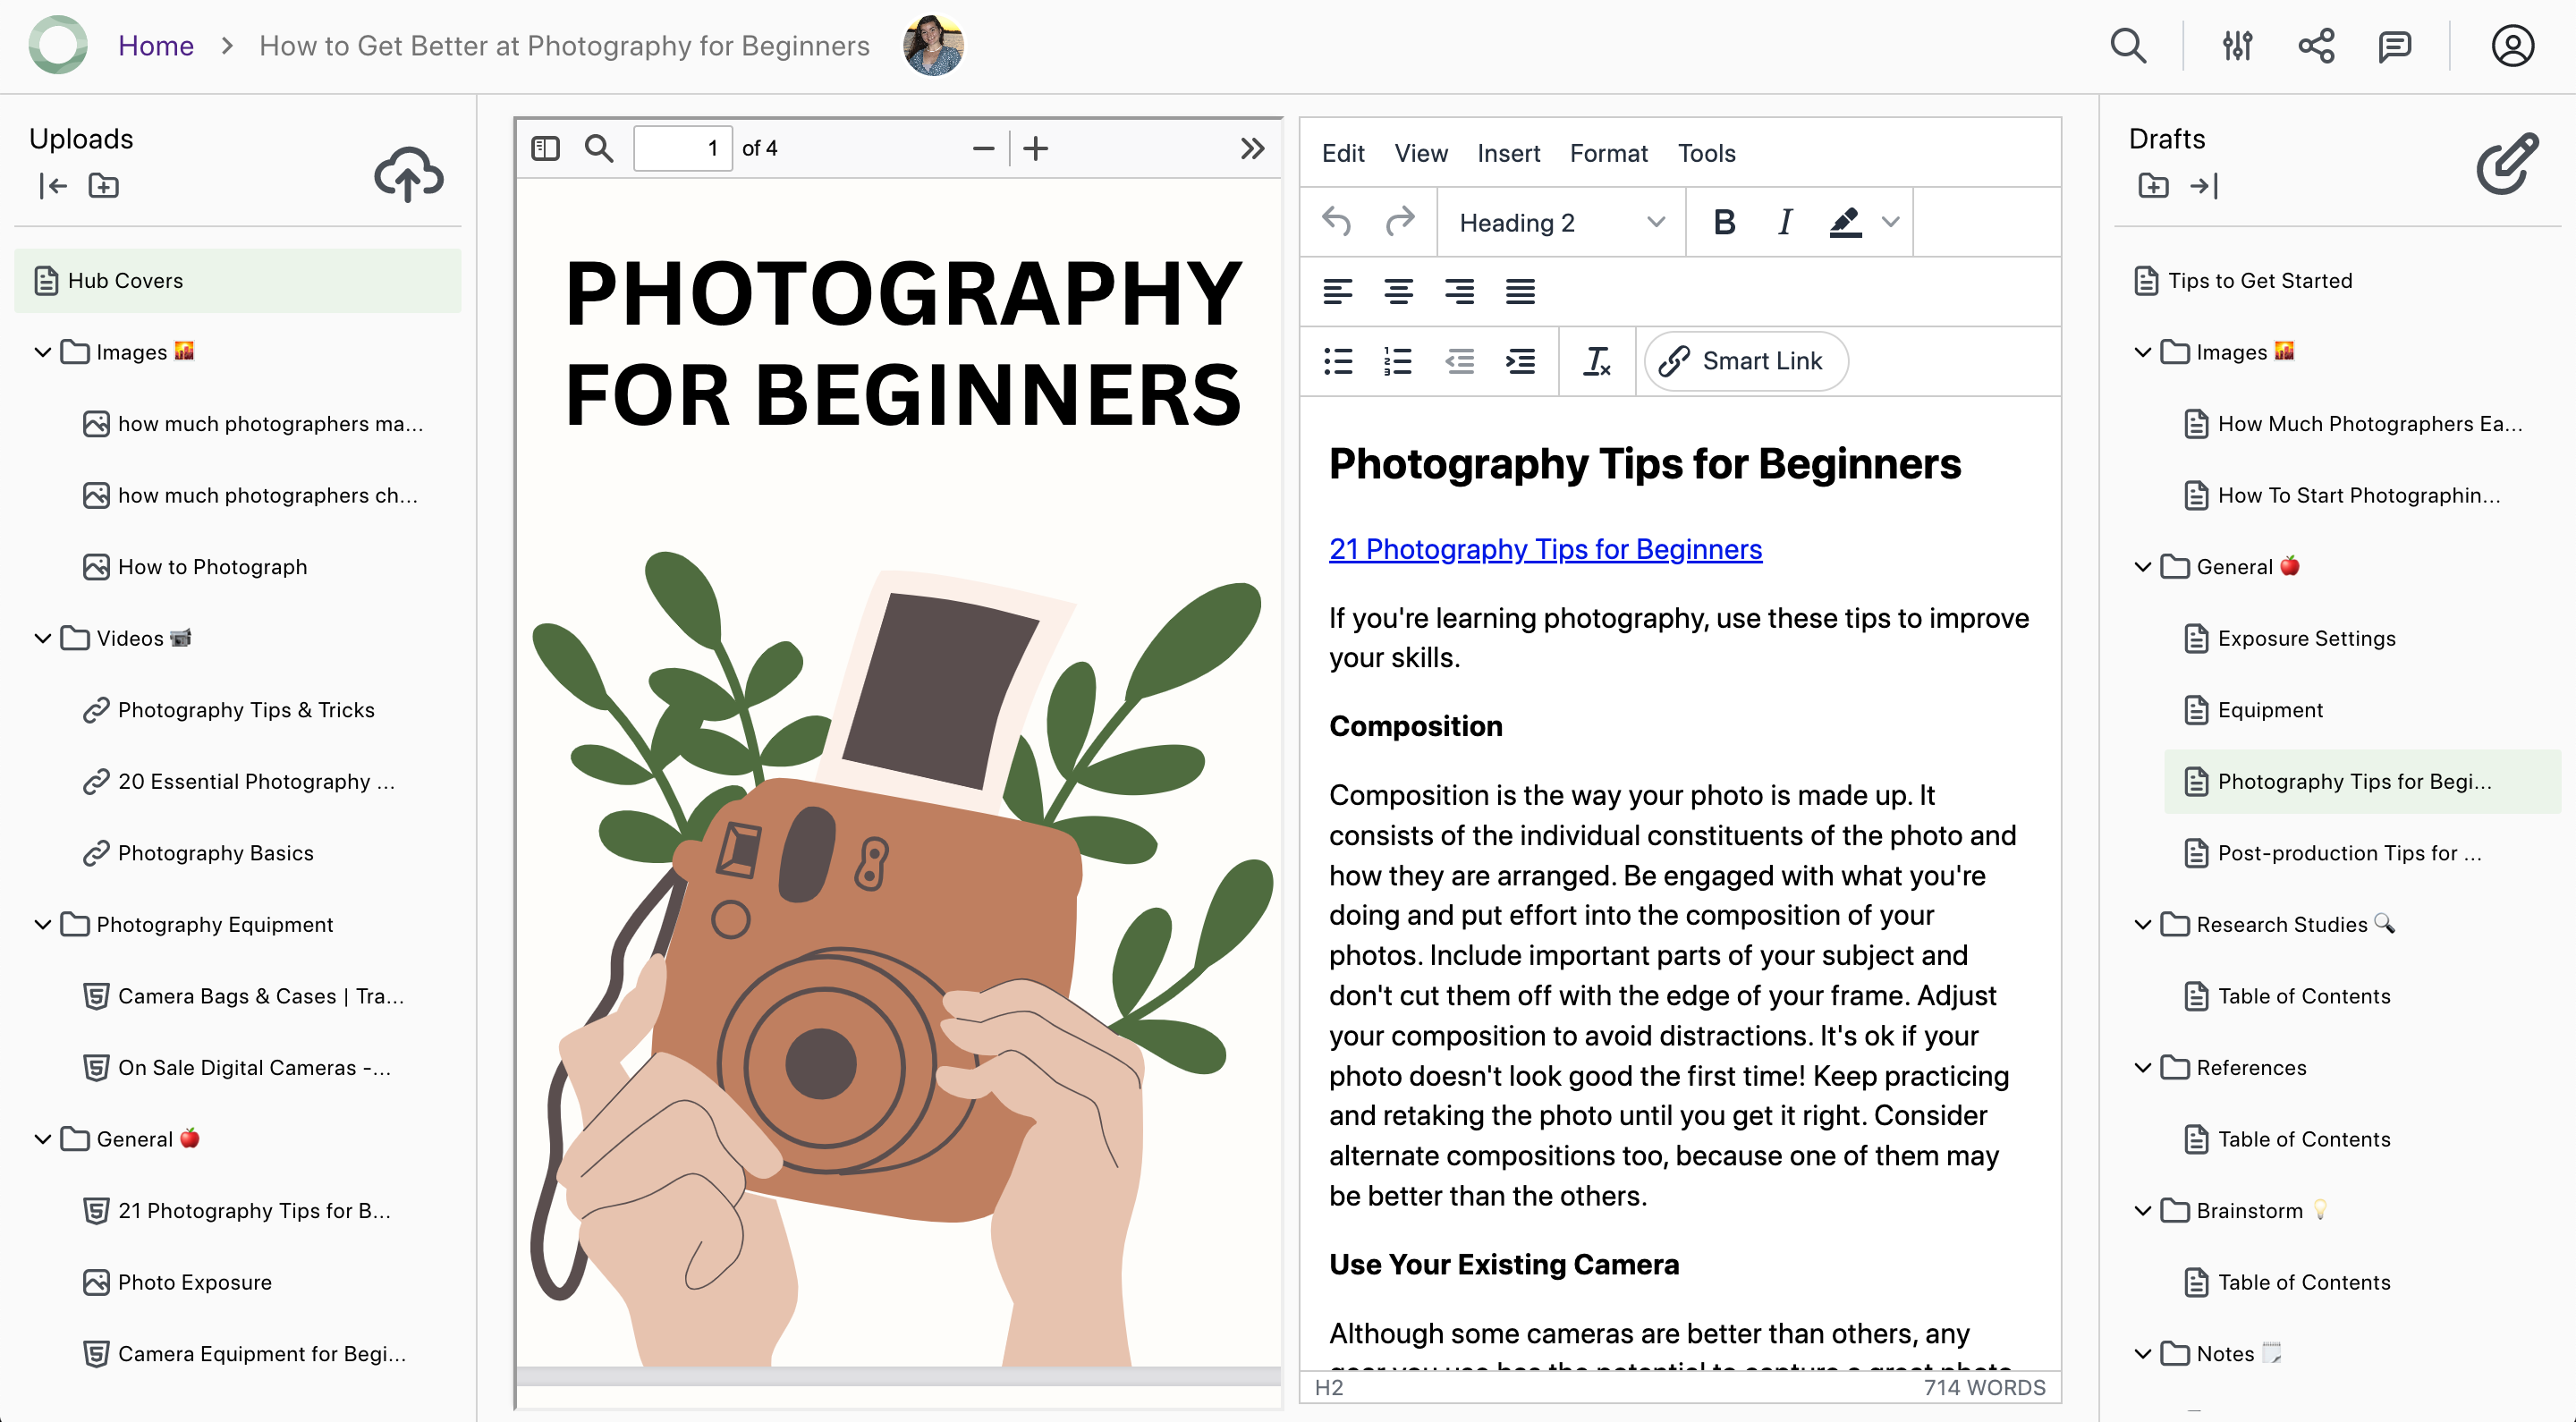The image size is (2576, 1422).
Task: Align text left
Action: (1337, 292)
